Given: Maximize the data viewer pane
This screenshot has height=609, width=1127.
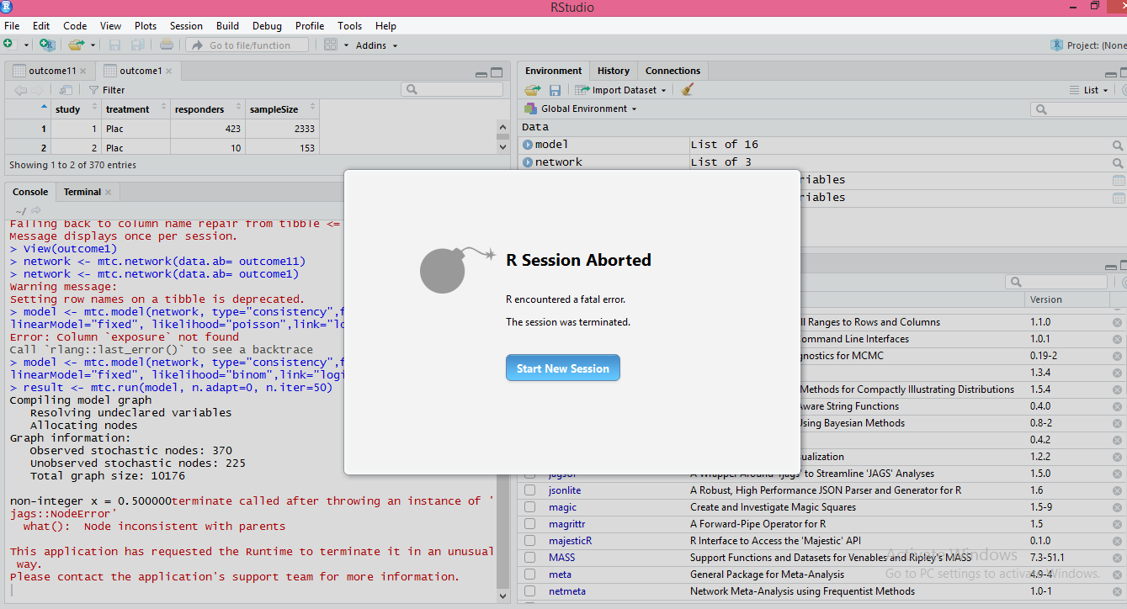Looking at the screenshot, I should point(497,72).
